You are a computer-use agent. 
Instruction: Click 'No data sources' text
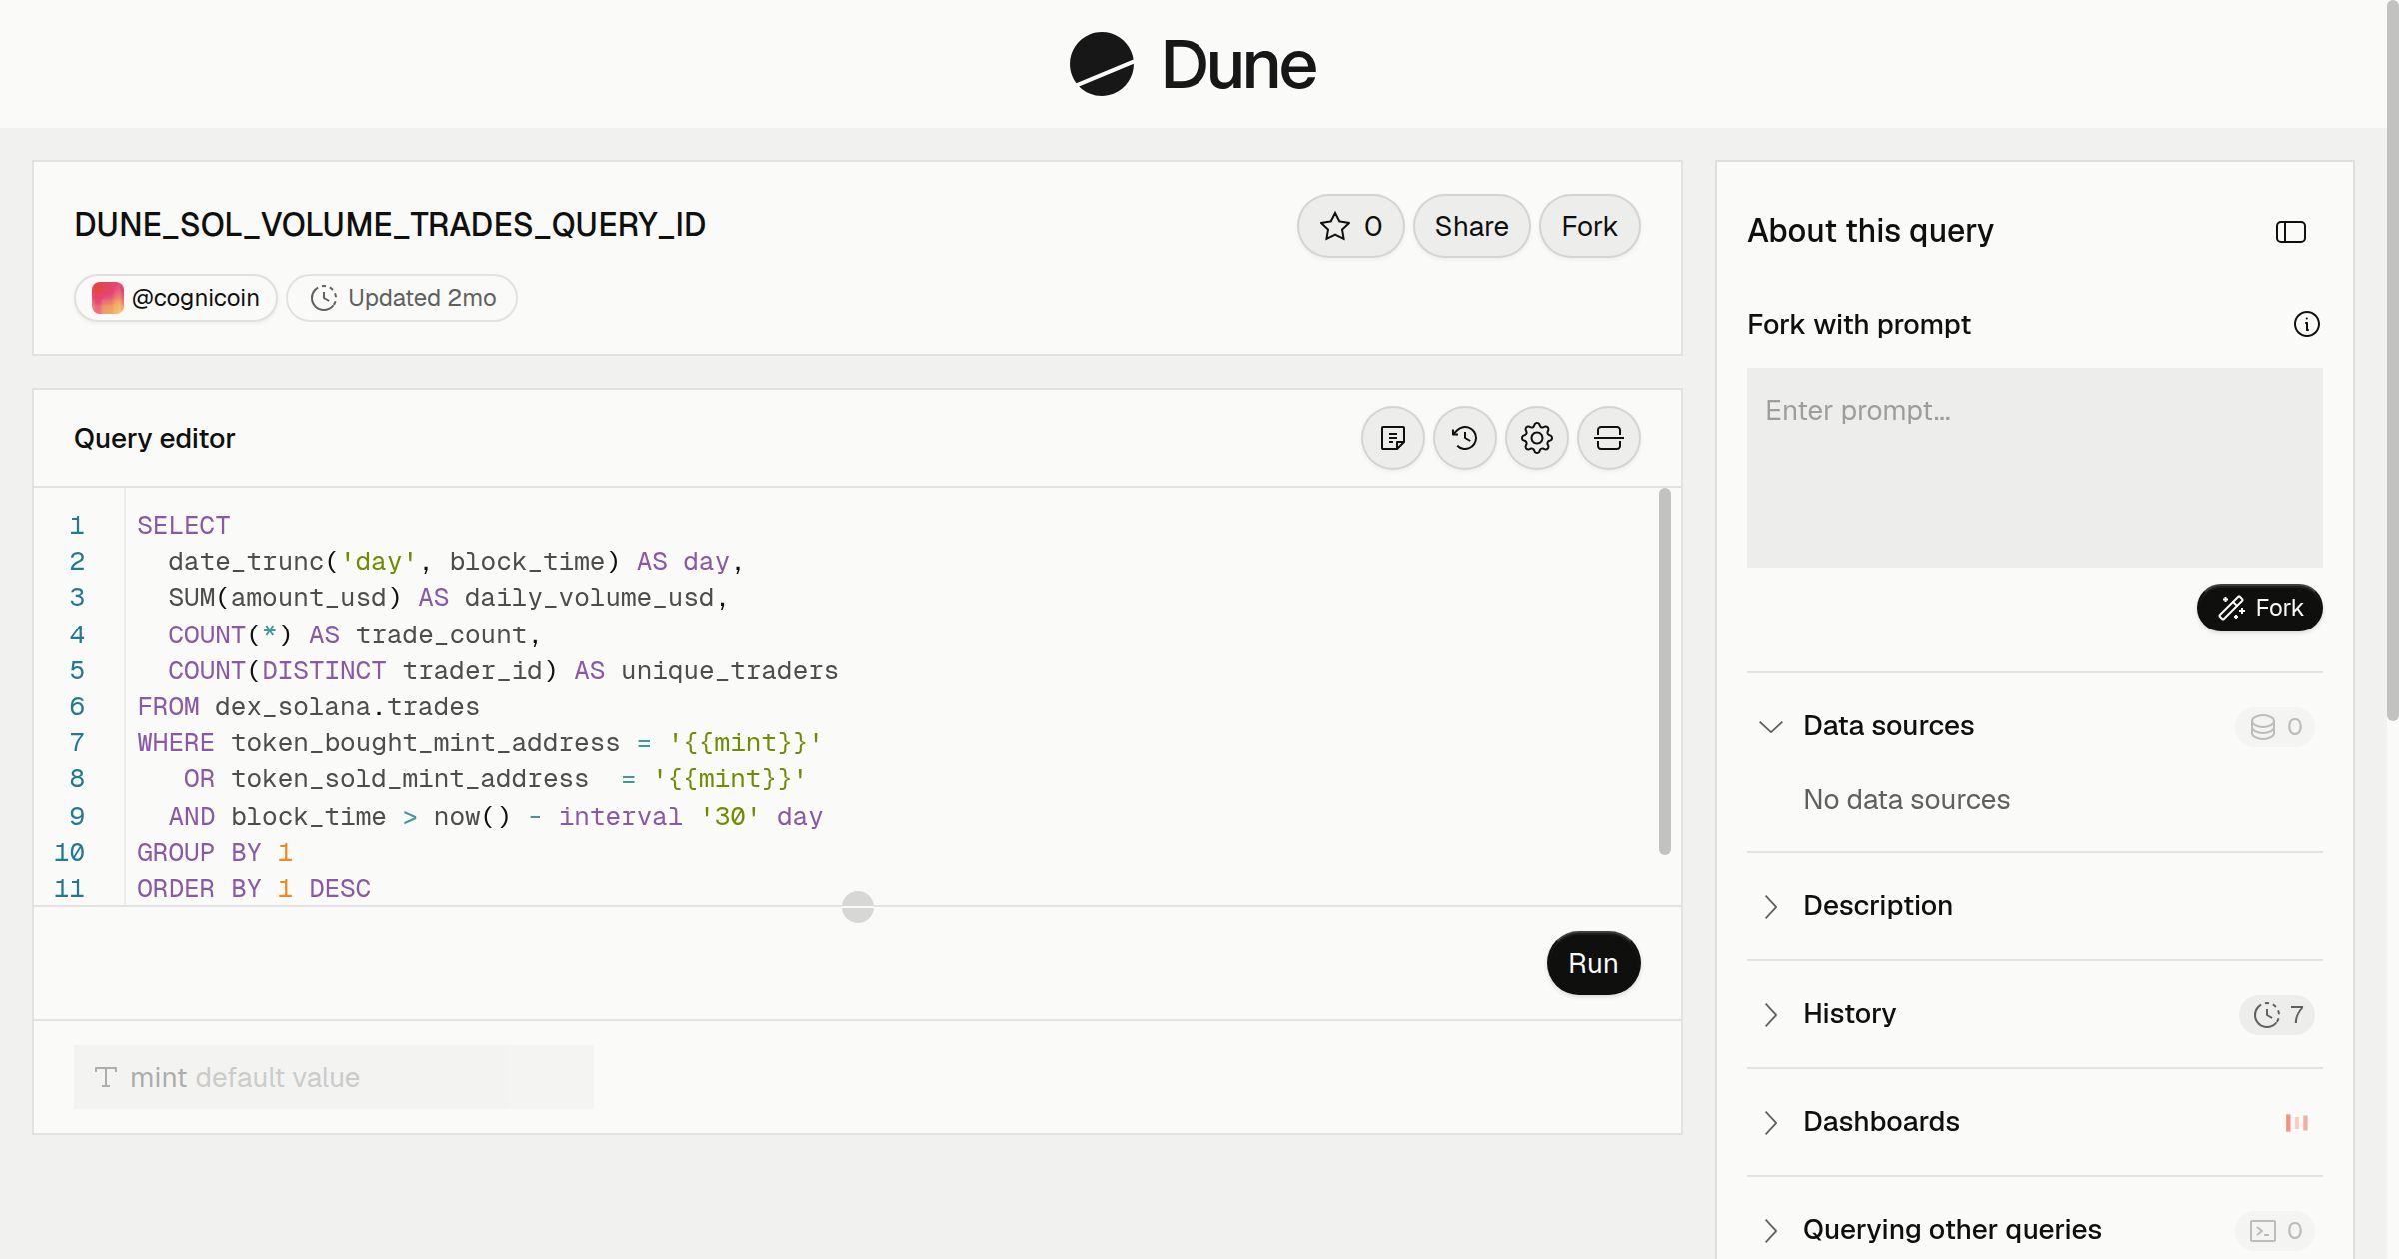pyautogui.click(x=1906, y=799)
